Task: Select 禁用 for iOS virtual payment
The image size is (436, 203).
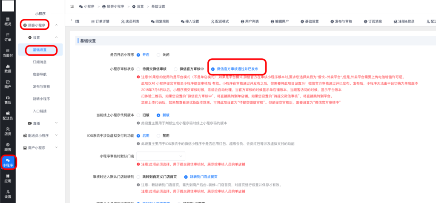Action: (159, 135)
